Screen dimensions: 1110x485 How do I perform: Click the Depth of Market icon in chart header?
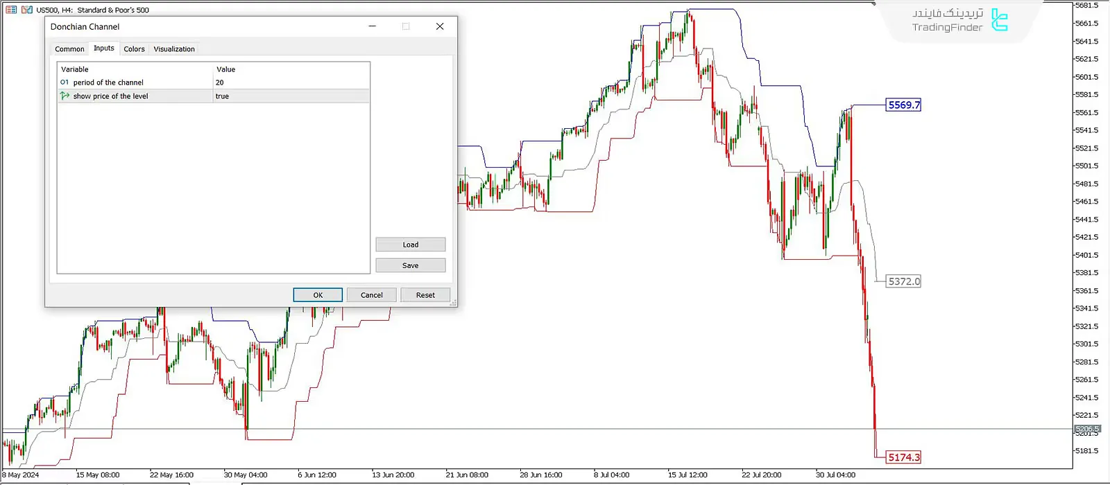click(x=11, y=10)
